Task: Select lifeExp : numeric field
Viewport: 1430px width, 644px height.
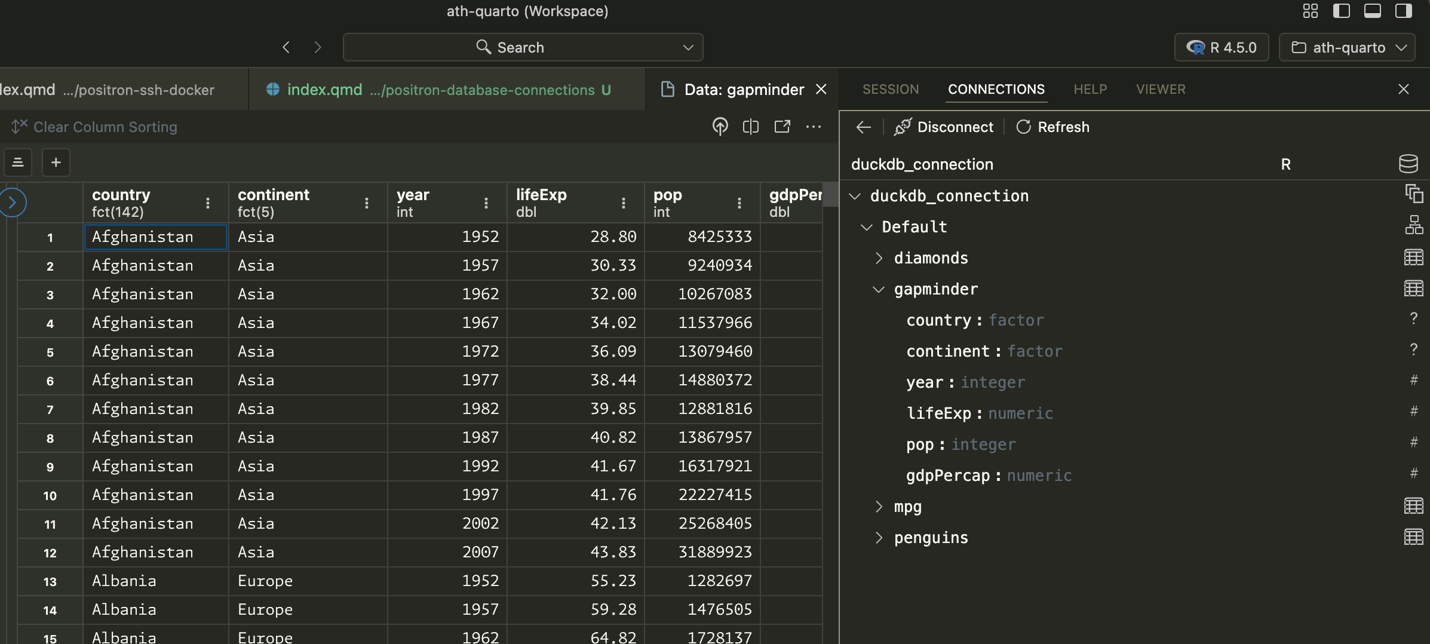Action: [980, 413]
